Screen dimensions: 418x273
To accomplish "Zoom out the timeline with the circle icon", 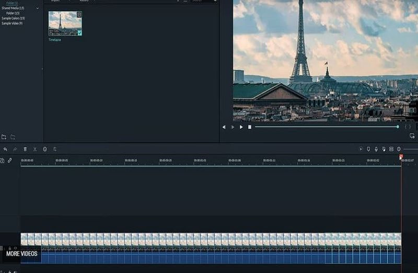I will [x=399, y=149].
